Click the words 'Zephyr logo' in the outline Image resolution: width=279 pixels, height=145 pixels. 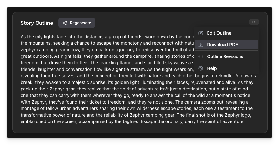point(238,115)
